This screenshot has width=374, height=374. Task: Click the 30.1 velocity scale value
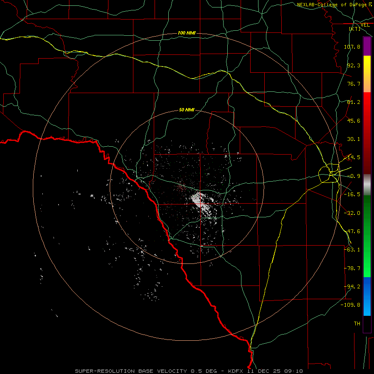point(354,139)
